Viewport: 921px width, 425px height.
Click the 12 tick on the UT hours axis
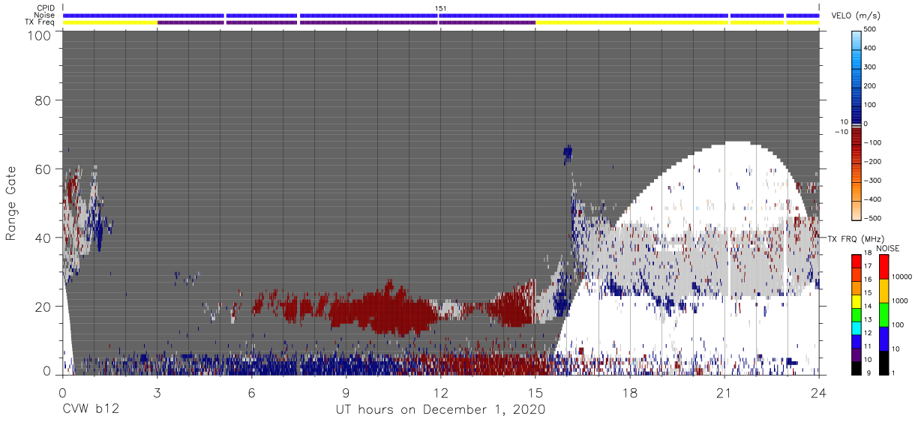(440, 393)
